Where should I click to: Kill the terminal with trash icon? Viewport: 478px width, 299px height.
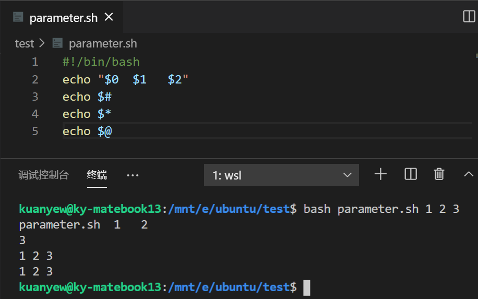click(439, 174)
